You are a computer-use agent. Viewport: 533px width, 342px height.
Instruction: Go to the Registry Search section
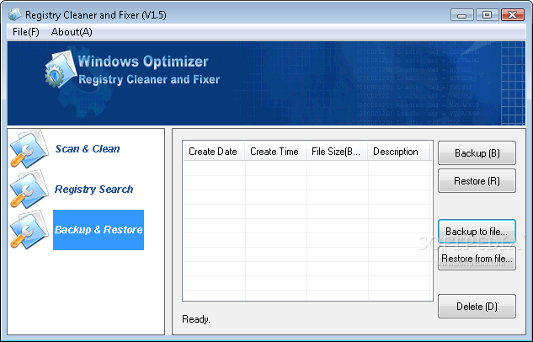point(93,189)
